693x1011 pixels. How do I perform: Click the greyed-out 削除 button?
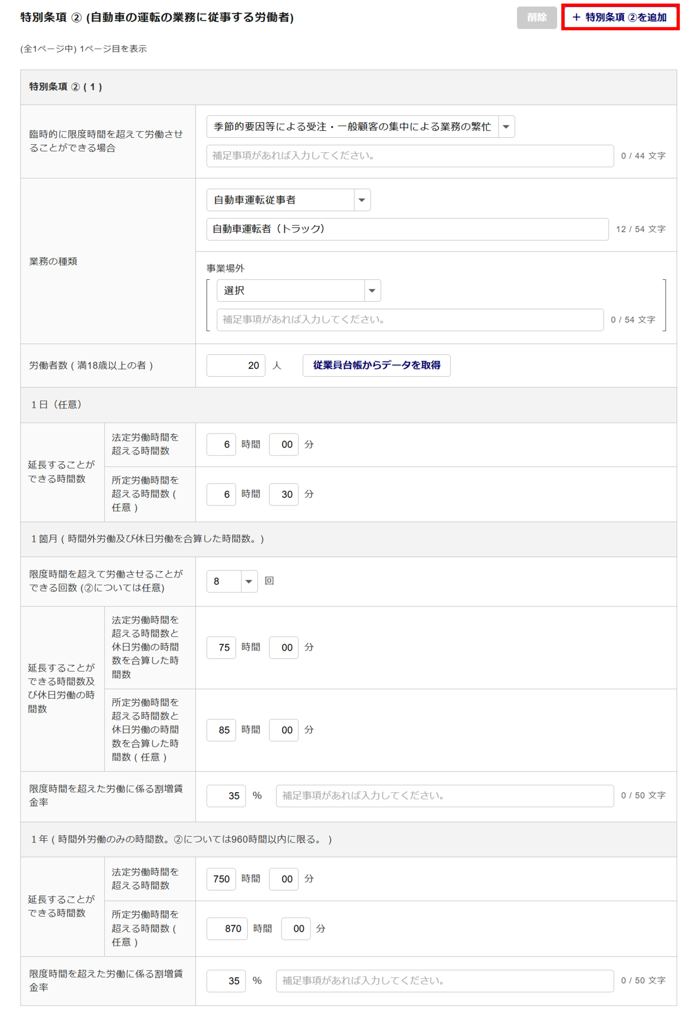[x=536, y=17]
